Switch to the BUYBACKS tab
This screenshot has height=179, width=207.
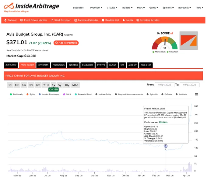[87, 65]
